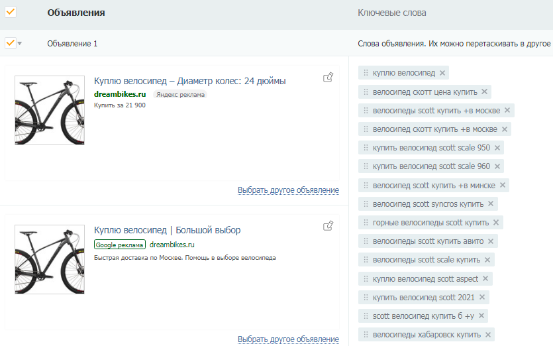Image resolution: width=553 pixels, height=346 pixels.
Task: Click bold dreambikes.ru link in Яндекс ad
Action: click(x=120, y=94)
